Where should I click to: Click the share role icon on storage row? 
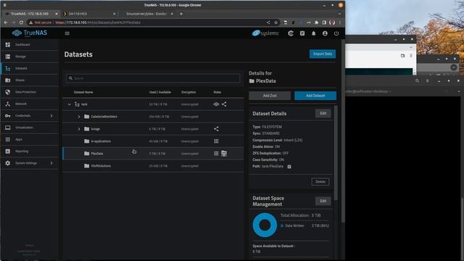(x=216, y=129)
